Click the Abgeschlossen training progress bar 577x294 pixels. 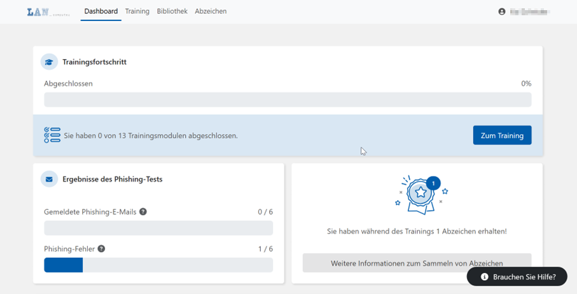[x=288, y=100]
